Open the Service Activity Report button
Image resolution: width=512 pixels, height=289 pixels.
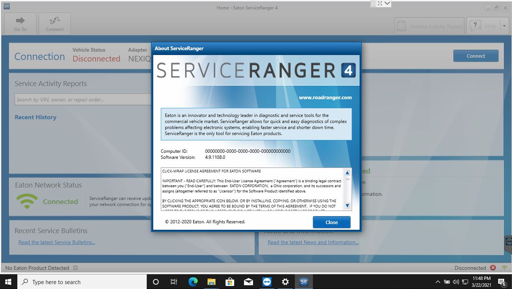click(x=430, y=26)
